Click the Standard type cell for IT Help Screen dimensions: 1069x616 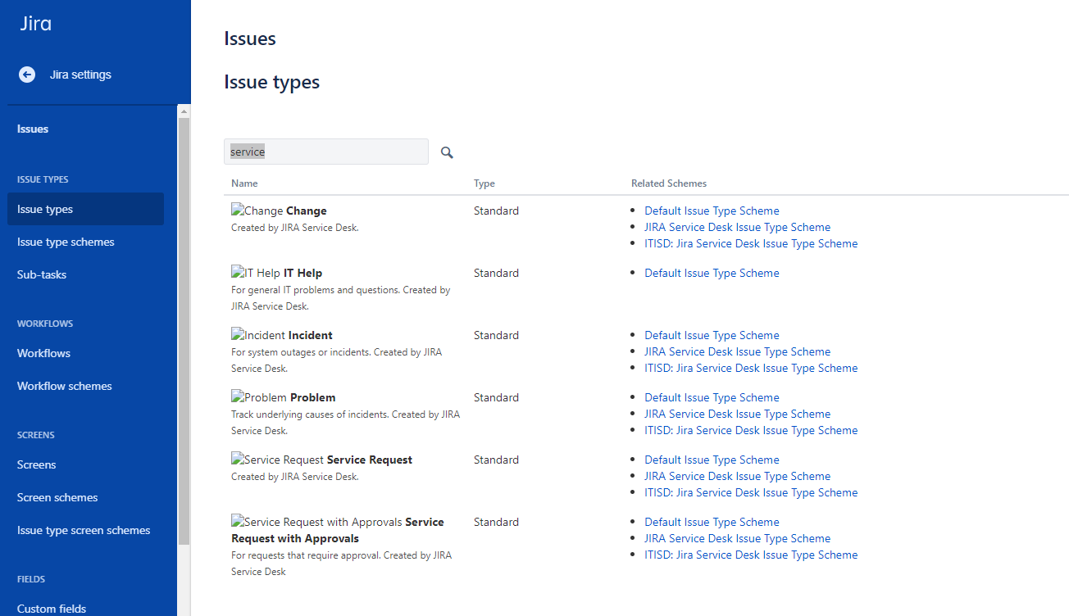tap(496, 273)
